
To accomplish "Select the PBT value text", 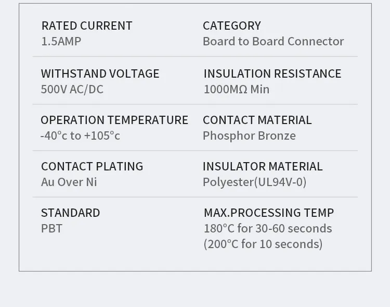I will point(51,228).
